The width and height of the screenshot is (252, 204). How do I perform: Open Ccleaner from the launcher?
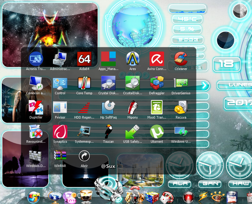[x=181, y=59]
